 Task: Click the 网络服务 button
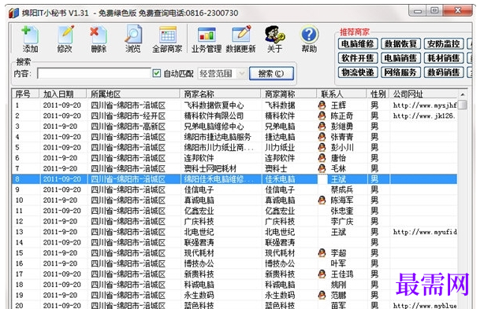[400, 72]
